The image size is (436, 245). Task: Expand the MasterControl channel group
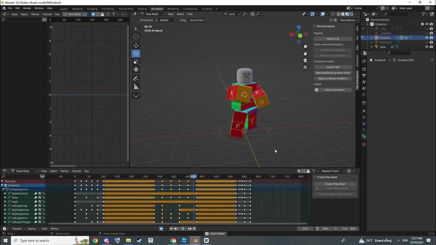[5, 194]
